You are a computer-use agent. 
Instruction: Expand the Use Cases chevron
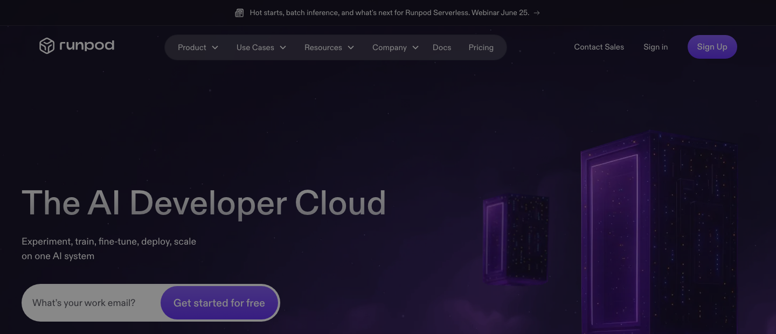click(283, 47)
